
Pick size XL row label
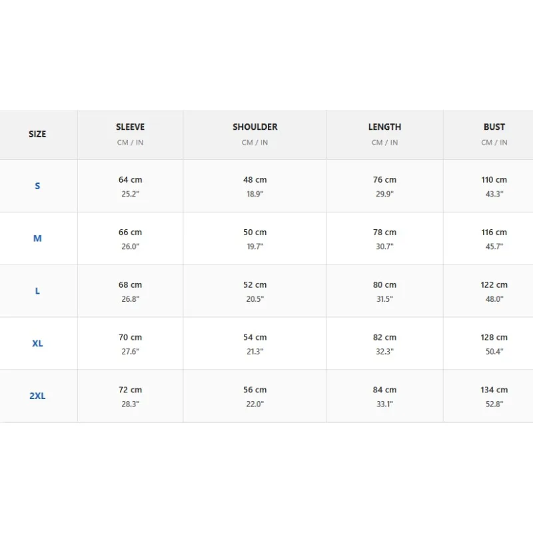pos(37,343)
